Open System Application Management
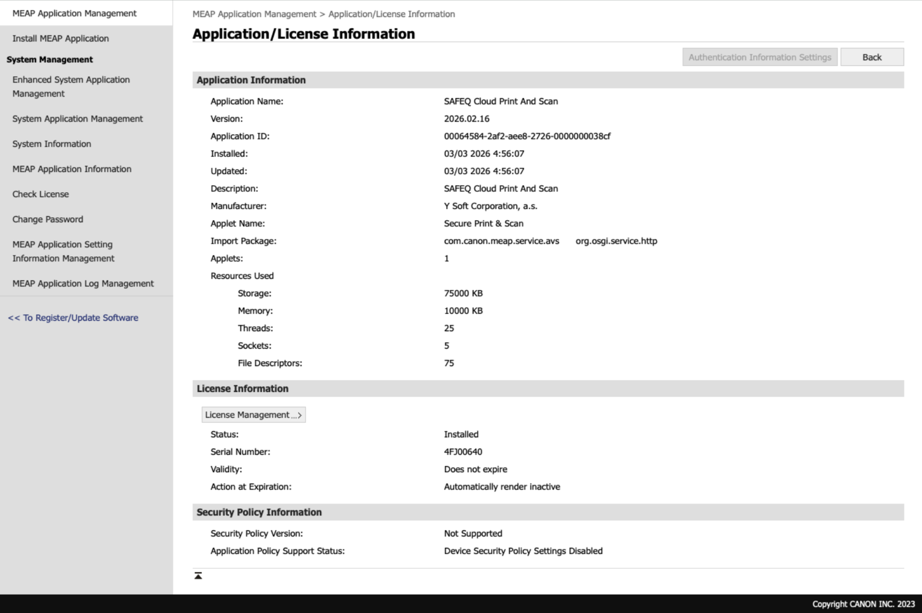 tap(77, 119)
